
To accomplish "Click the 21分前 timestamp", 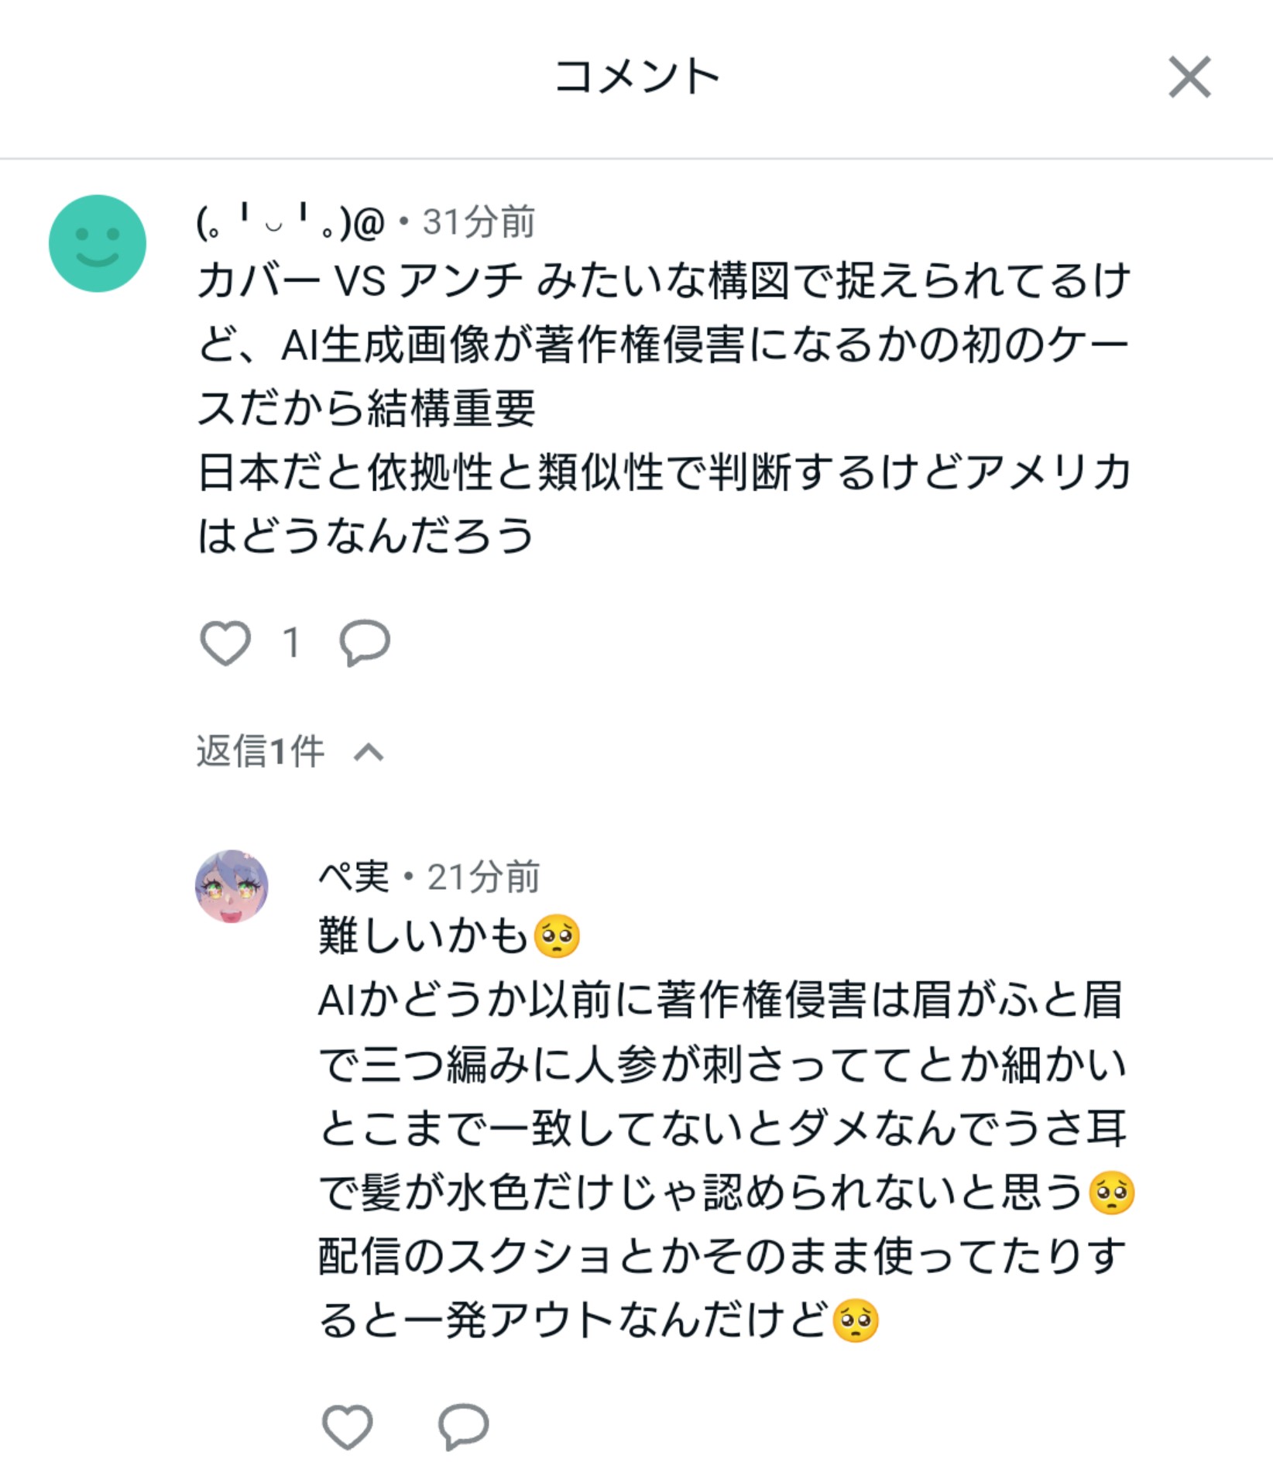I will [483, 877].
